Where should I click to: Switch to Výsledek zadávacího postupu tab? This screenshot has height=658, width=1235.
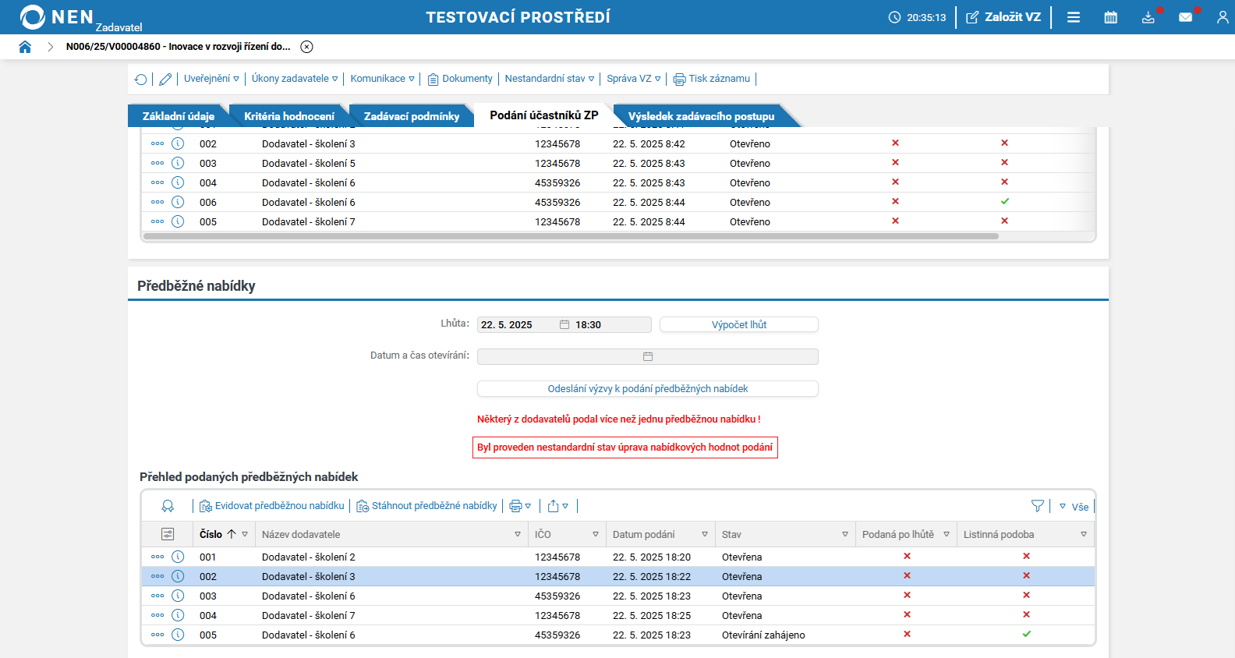[x=702, y=116]
